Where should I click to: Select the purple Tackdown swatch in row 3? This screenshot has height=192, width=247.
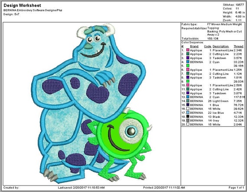(x=188, y=58)
